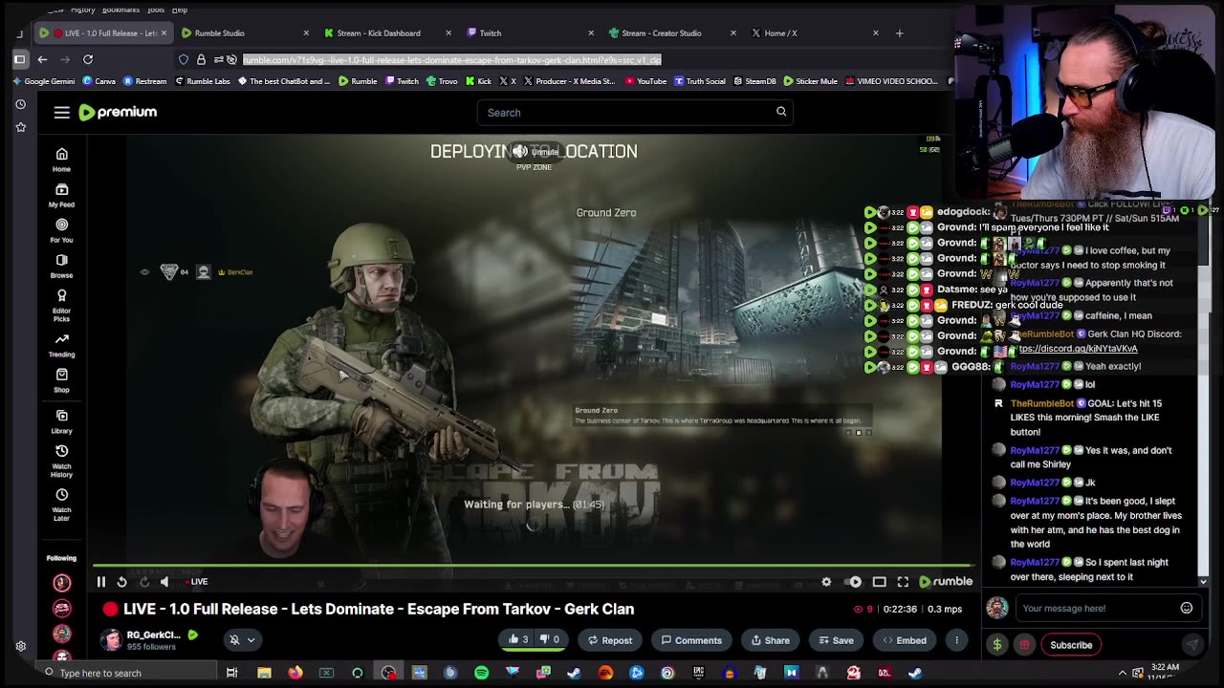The width and height of the screenshot is (1224, 688).
Task: Open the more options three-dot menu
Action: (x=956, y=640)
